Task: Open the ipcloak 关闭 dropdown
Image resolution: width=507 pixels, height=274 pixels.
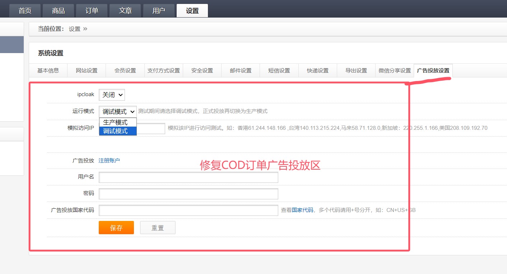Action: [x=112, y=95]
